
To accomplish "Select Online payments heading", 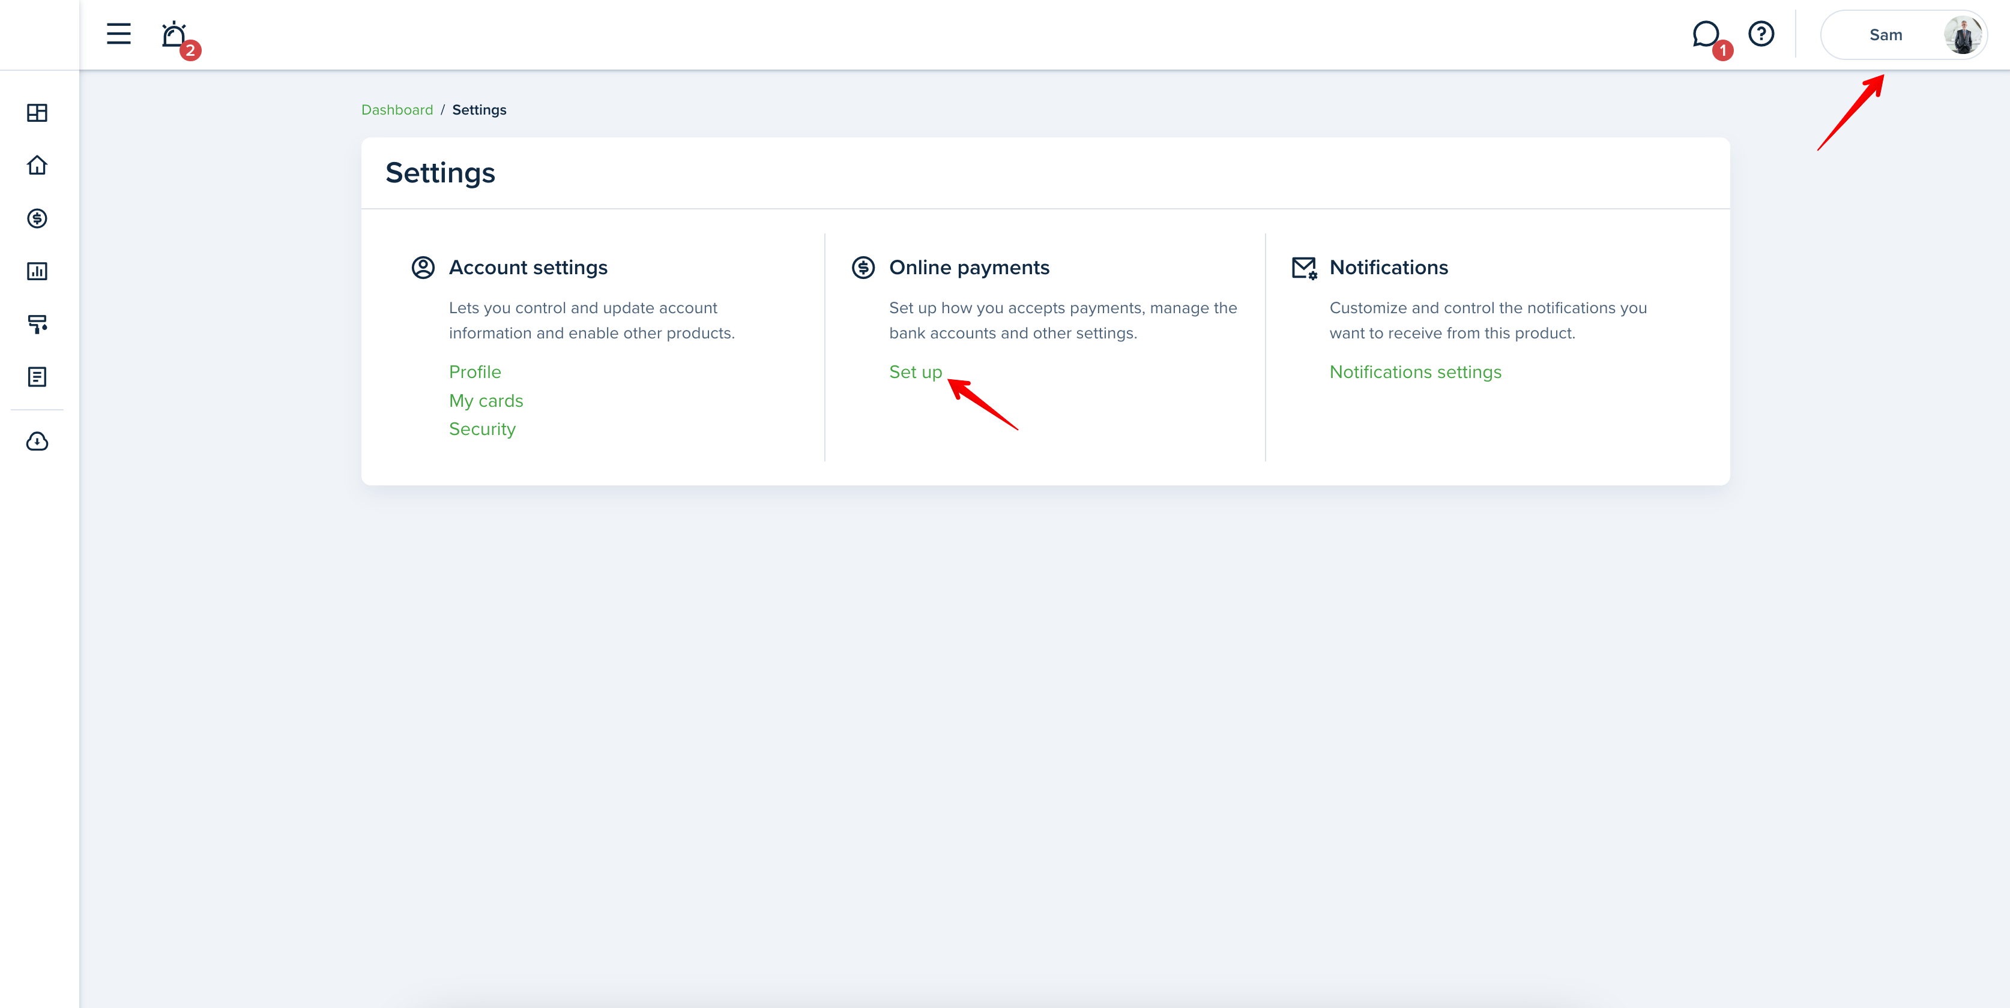I will [x=969, y=268].
